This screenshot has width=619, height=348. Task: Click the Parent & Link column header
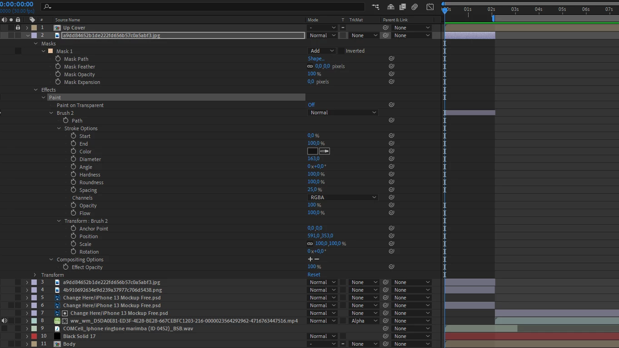(395, 20)
